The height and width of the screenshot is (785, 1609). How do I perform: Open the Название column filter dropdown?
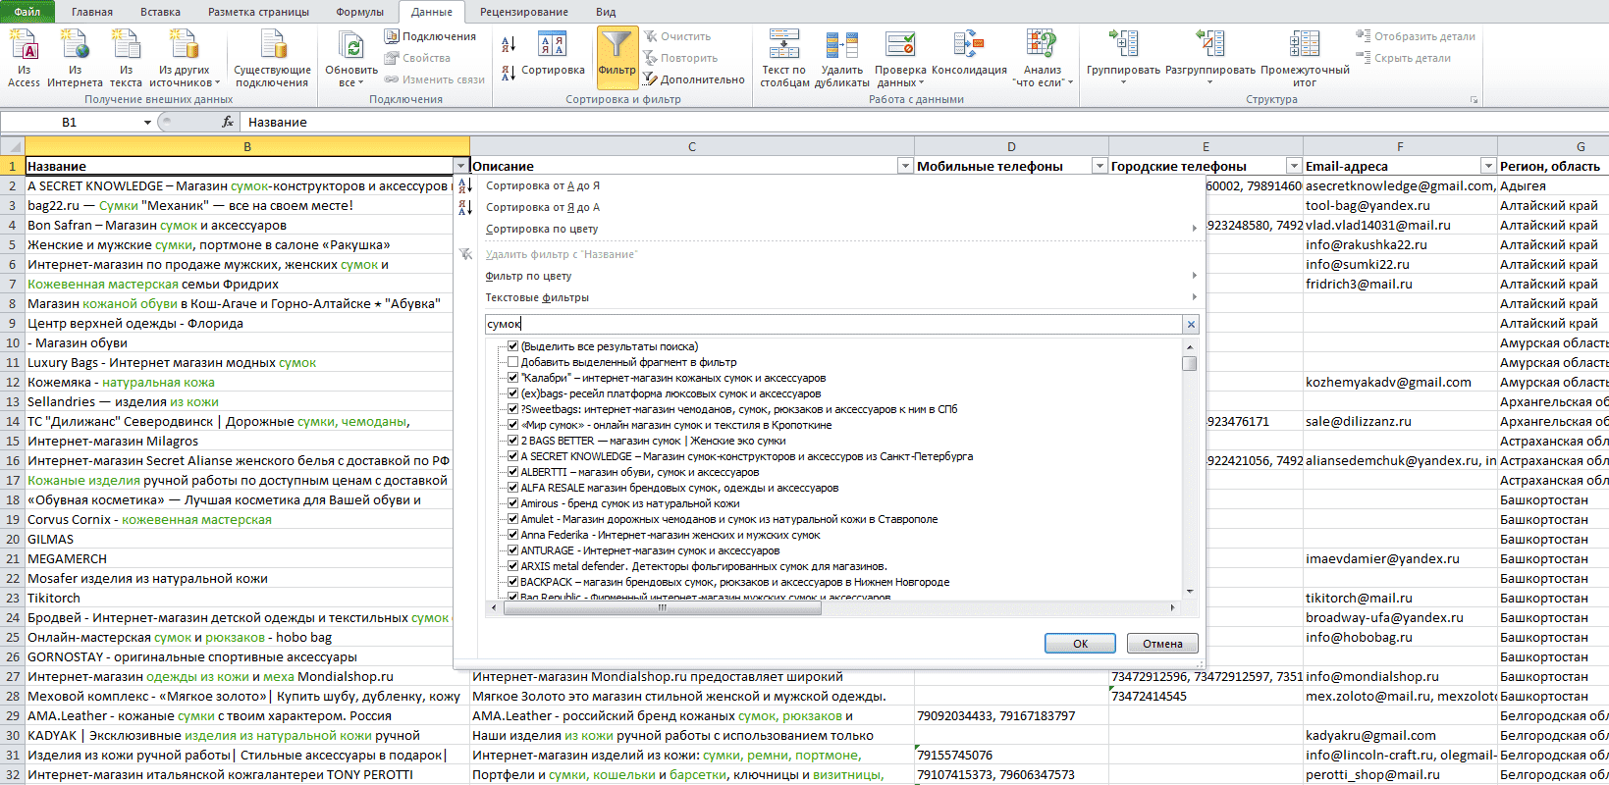460,166
